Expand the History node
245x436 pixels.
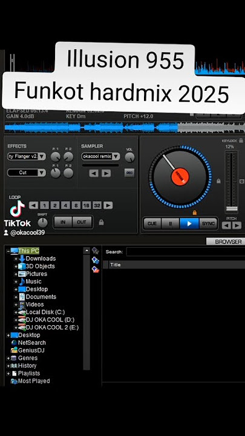point(8,366)
